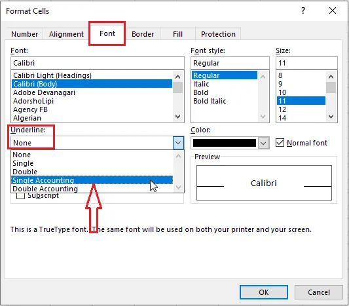Select the Font tab
The height and width of the screenshot is (306, 349).
click(x=107, y=33)
